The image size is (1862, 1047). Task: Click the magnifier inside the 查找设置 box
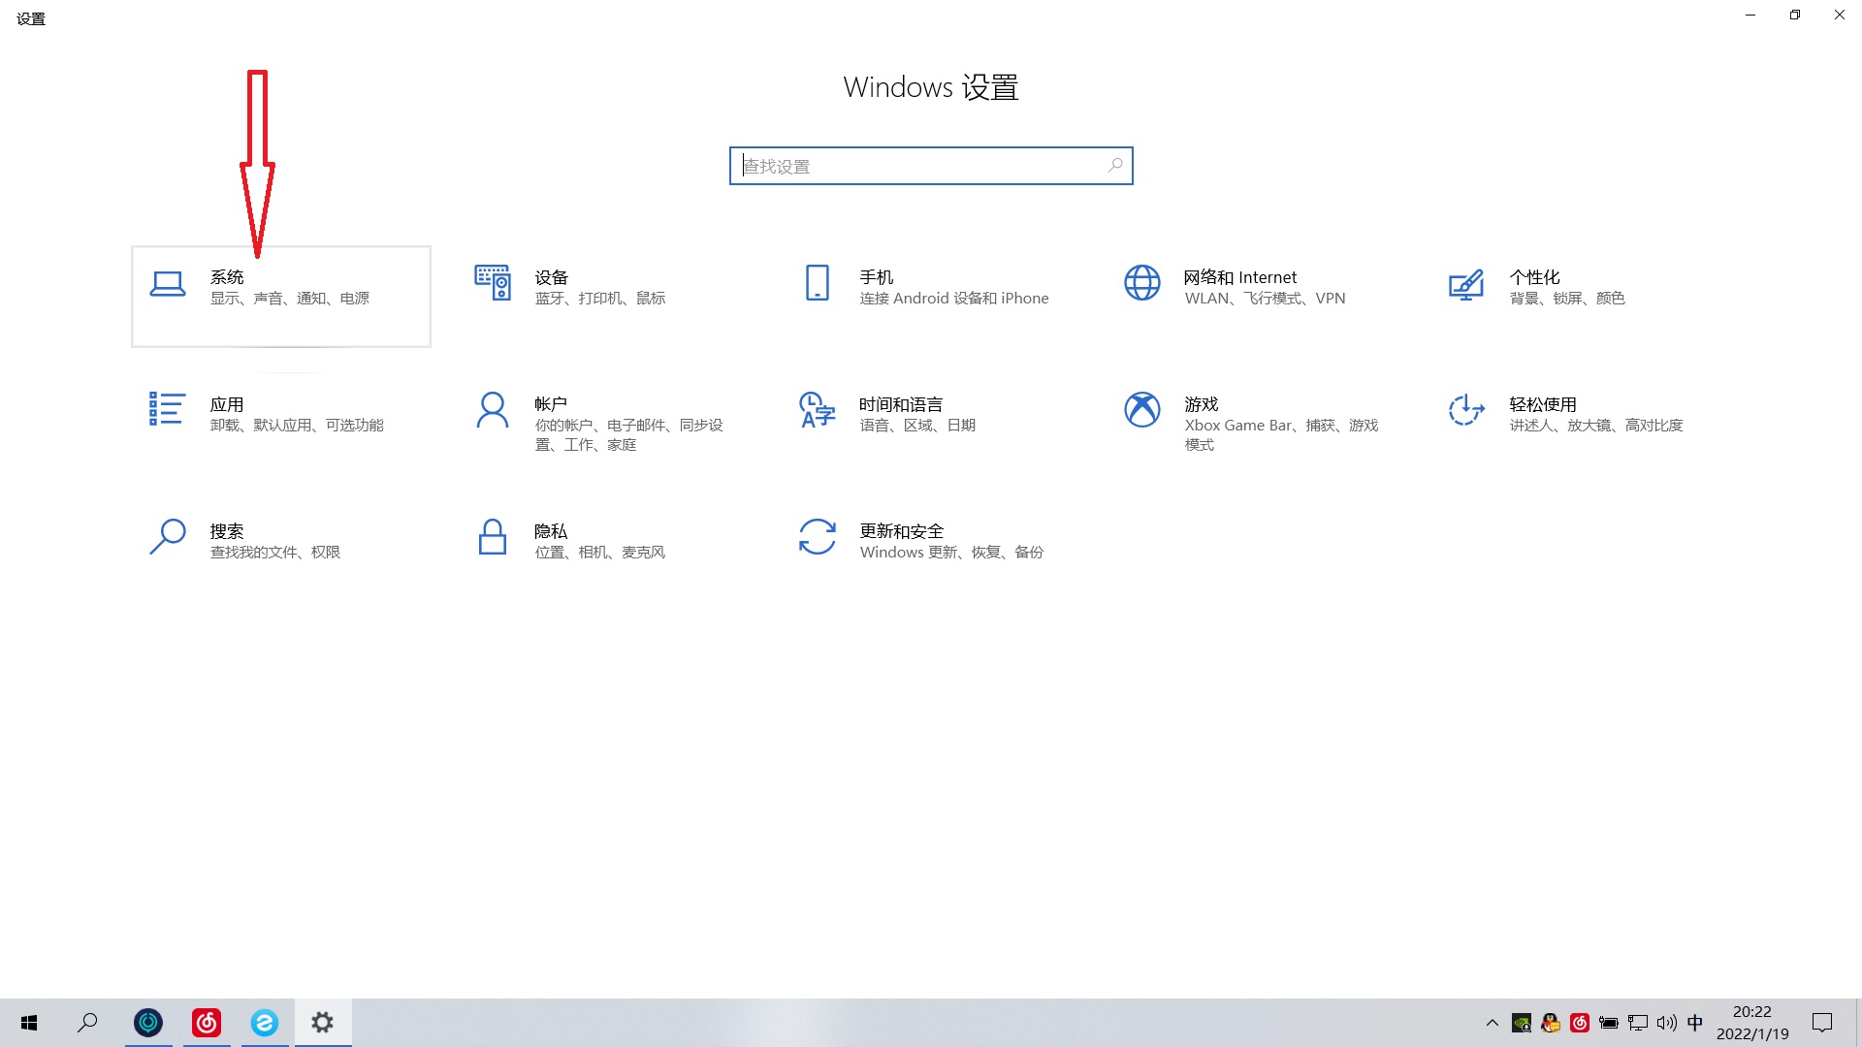click(x=1115, y=165)
